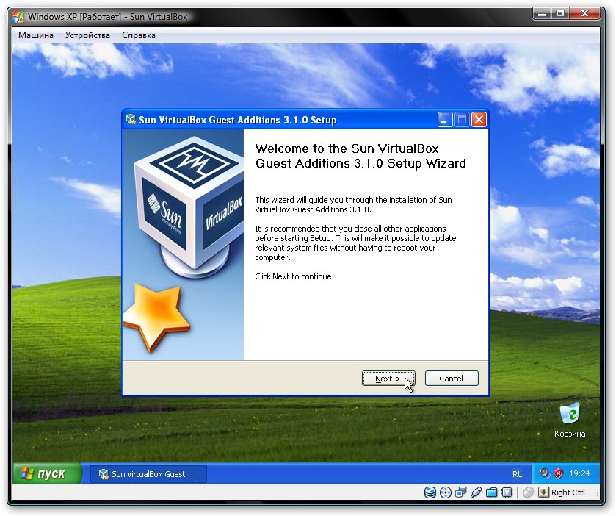Click the 19:24 taskbar clock
The height and width of the screenshot is (516, 616).
pyautogui.click(x=580, y=474)
